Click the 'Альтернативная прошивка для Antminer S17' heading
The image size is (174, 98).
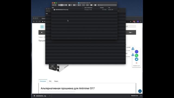tap(68, 88)
